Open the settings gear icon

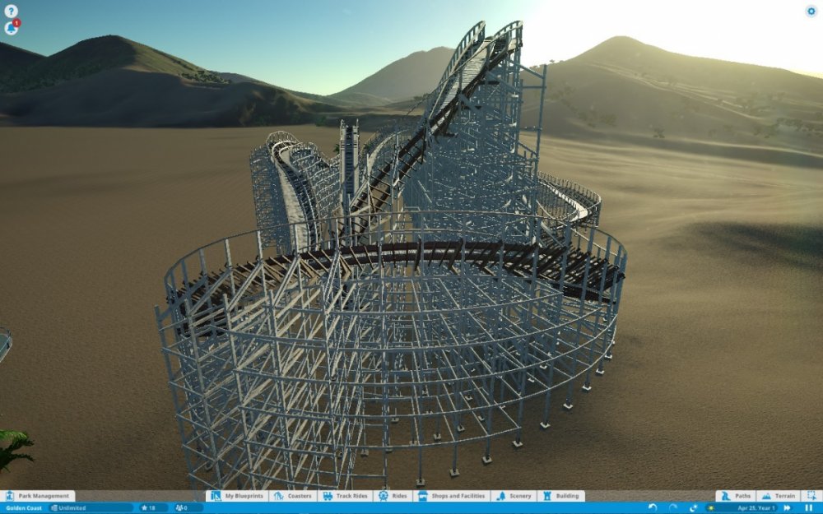point(811,11)
